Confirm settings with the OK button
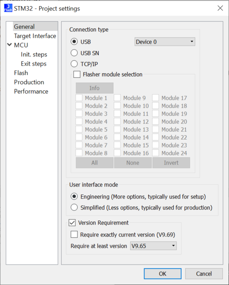The image size is (229, 285). click(x=163, y=274)
